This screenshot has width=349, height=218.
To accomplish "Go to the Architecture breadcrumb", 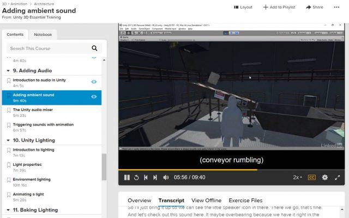I will point(44,4).
